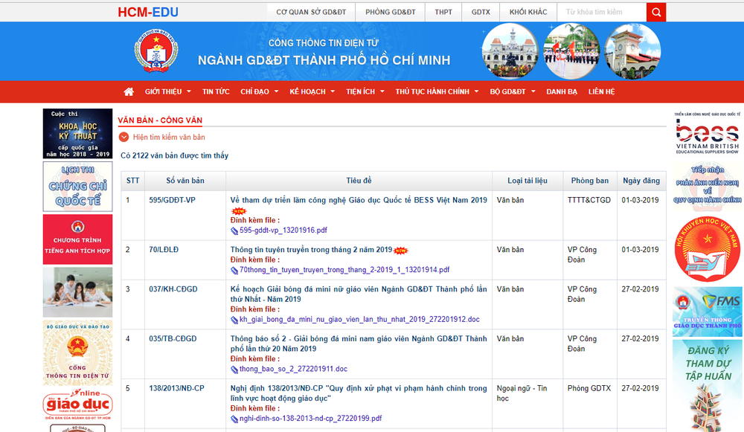Click the Ben Thanh market circular photo
Viewport: 744px width, 432px height.
(x=632, y=51)
